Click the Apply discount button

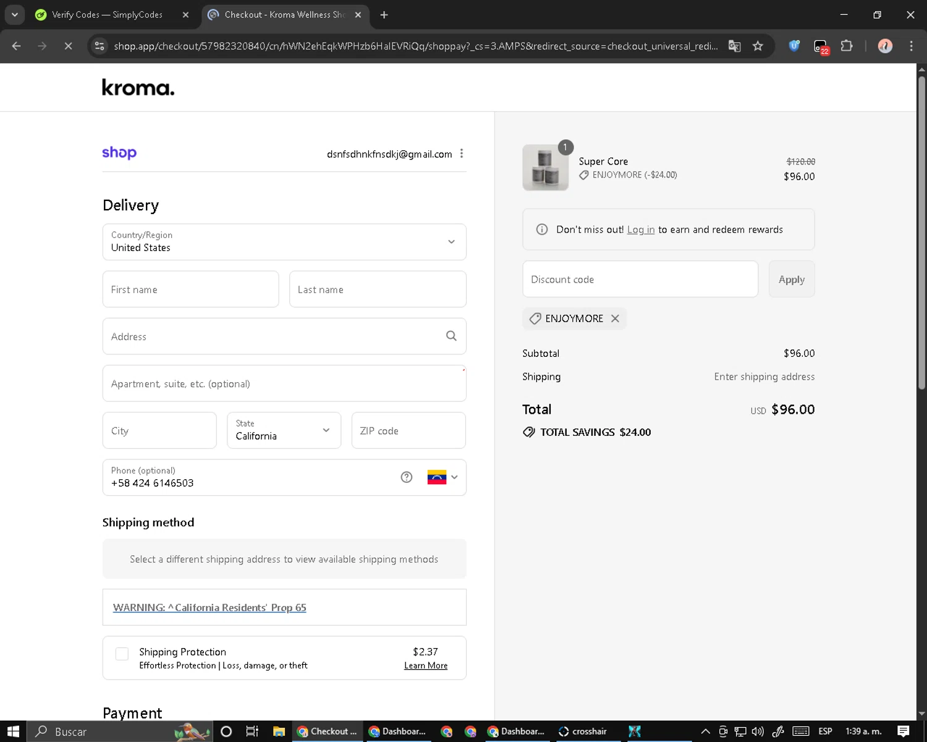click(792, 279)
